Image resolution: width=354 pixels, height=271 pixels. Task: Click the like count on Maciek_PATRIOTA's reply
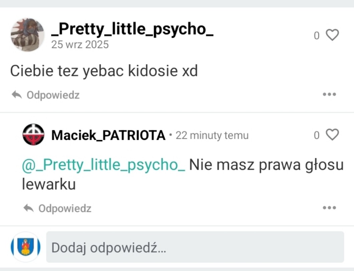coord(317,135)
